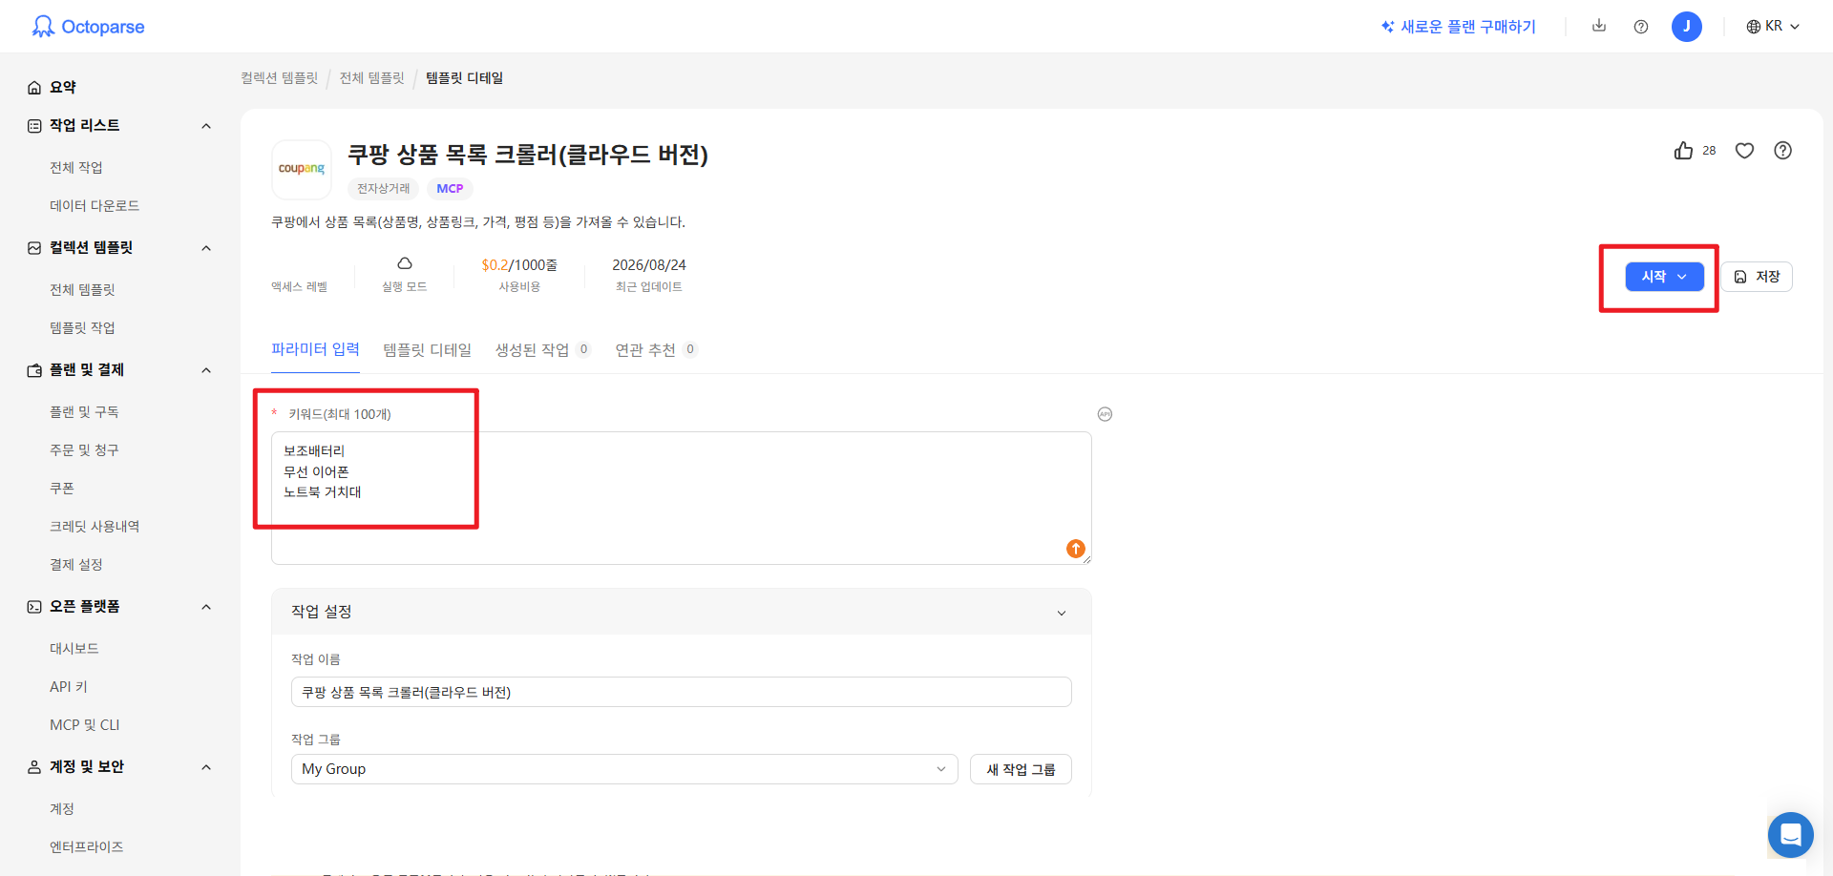Click the cloud run mode icon
Viewport: 1833px width, 876px height.
click(x=405, y=263)
